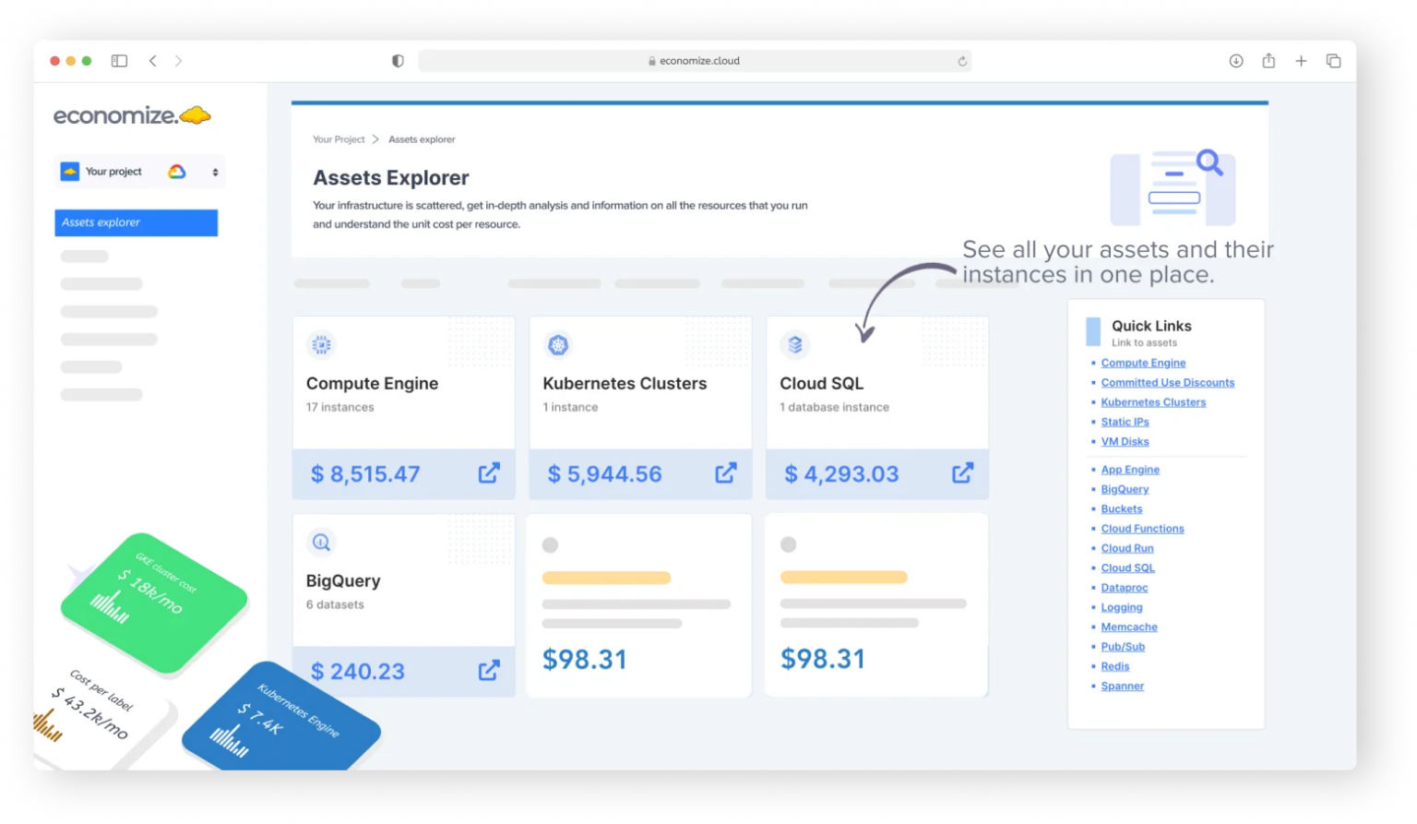Open BigQuery external link icon
This screenshot has height=824, width=1417.
point(489,671)
